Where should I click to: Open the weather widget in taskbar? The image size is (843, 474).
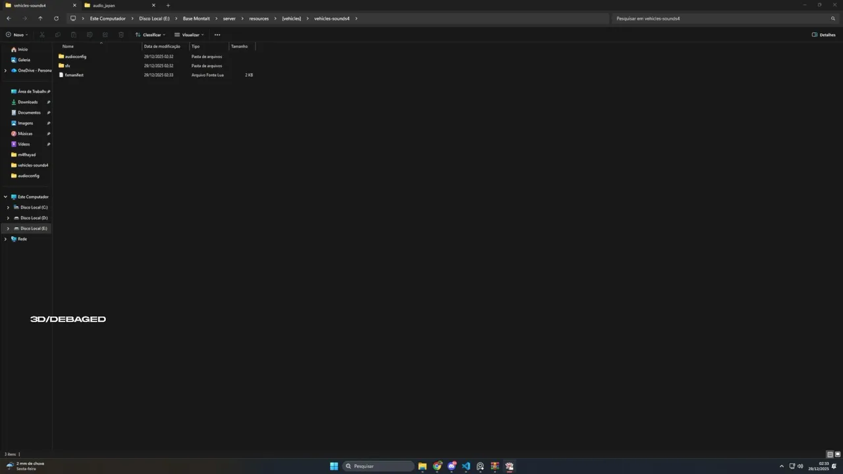[x=25, y=466]
